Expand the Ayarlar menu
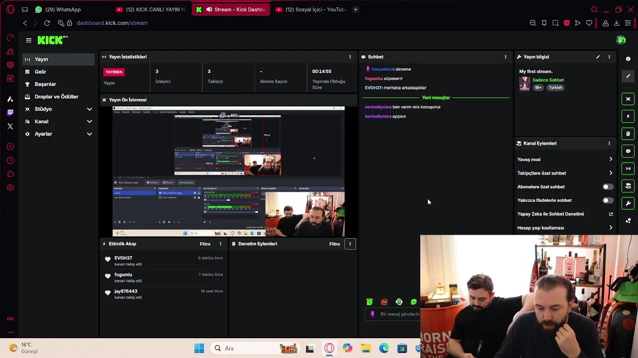The height and width of the screenshot is (358, 638). [58, 134]
